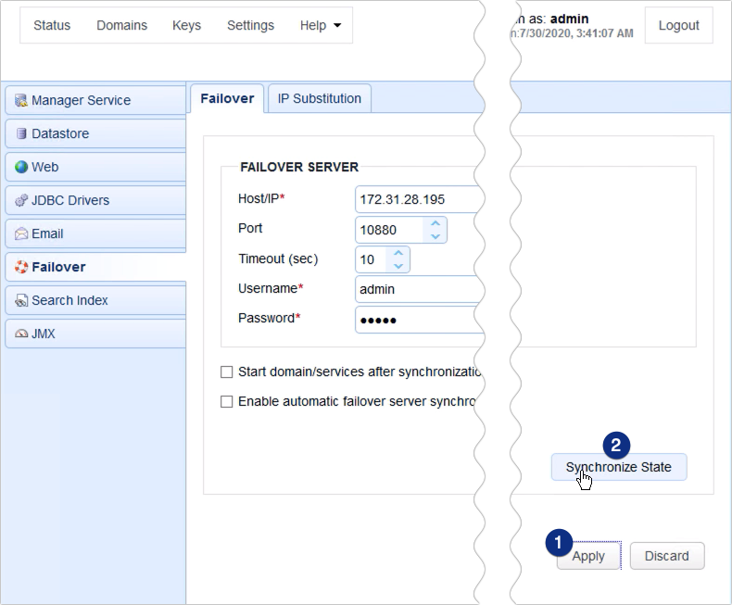The image size is (732, 605).
Task: Open the Domains menu
Action: 121,26
